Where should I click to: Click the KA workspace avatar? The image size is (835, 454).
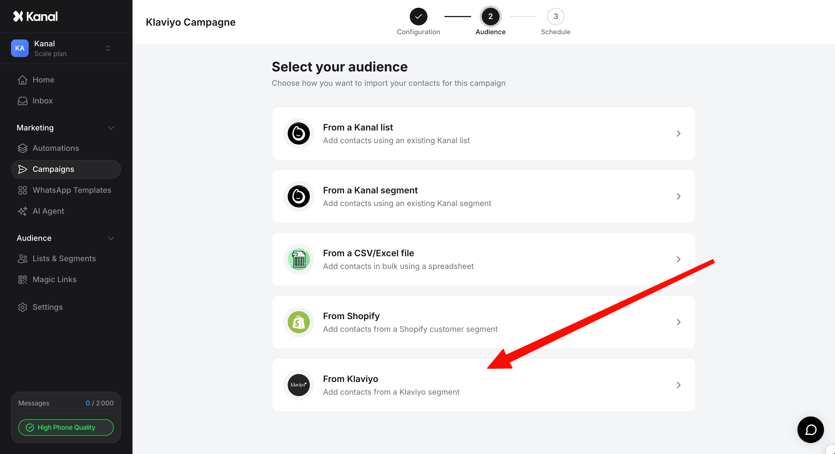point(20,48)
